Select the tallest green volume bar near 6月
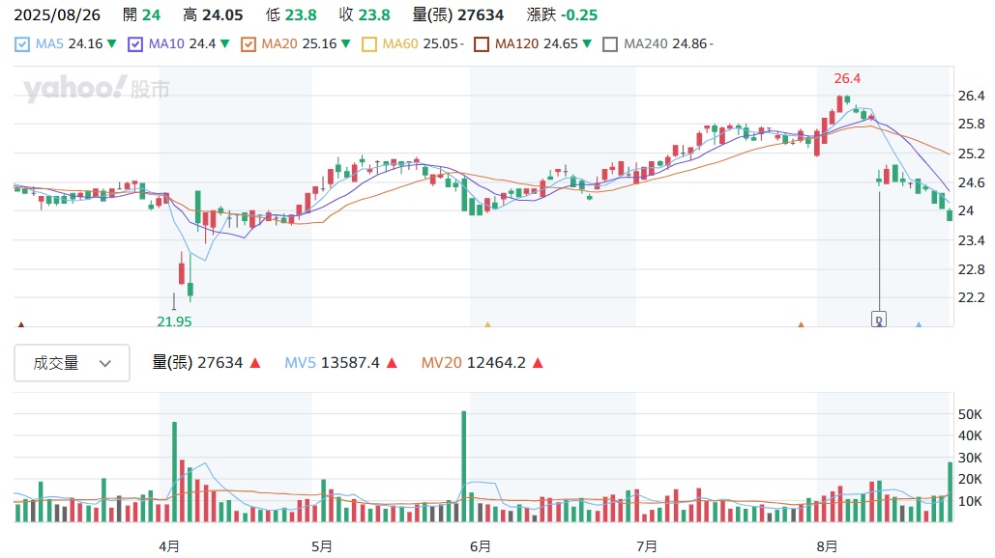The height and width of the screenshot is (558, 995). pyautogui.click(x=464, y=466)
